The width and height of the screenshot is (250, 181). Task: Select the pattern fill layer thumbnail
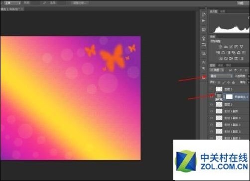pyautogui.click(x=219, y=97)
